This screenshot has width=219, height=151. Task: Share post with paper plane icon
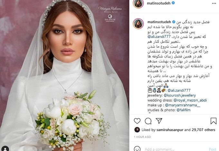click(159, 121)
